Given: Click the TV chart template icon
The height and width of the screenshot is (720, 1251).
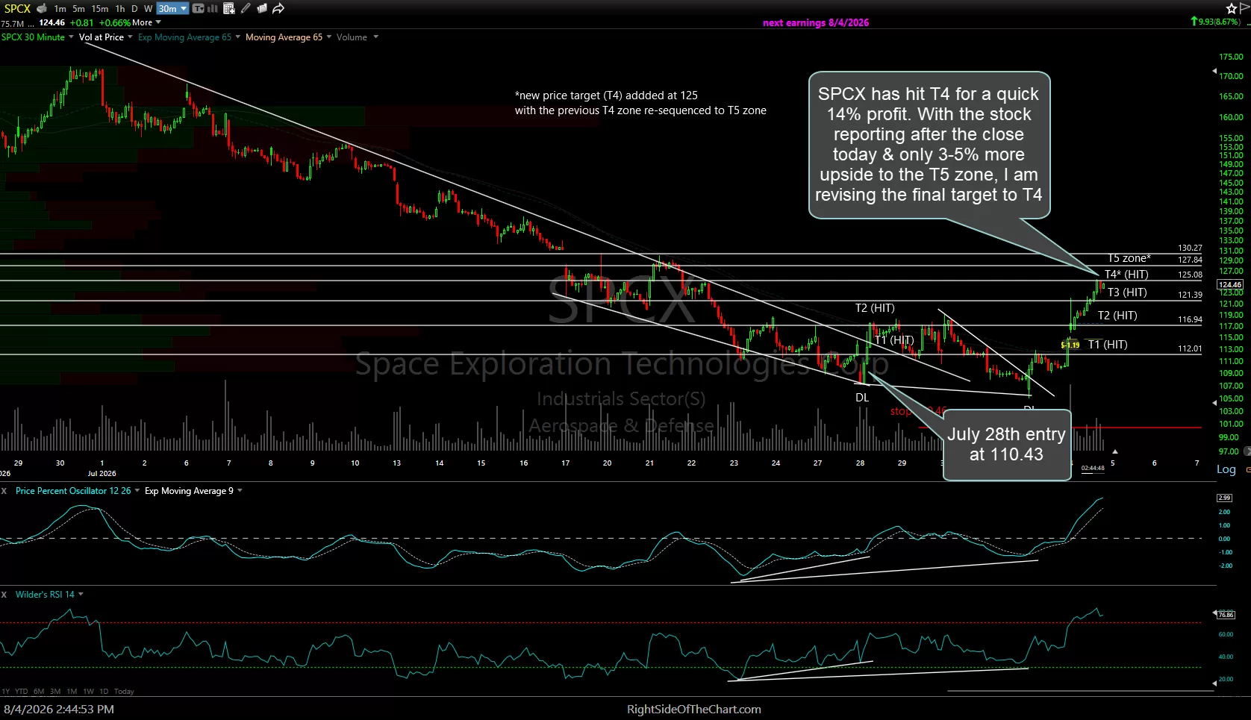Looking at the screenshot, I should pos(199,9).
